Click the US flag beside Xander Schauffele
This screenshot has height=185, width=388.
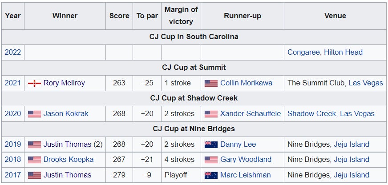point(211,114)
